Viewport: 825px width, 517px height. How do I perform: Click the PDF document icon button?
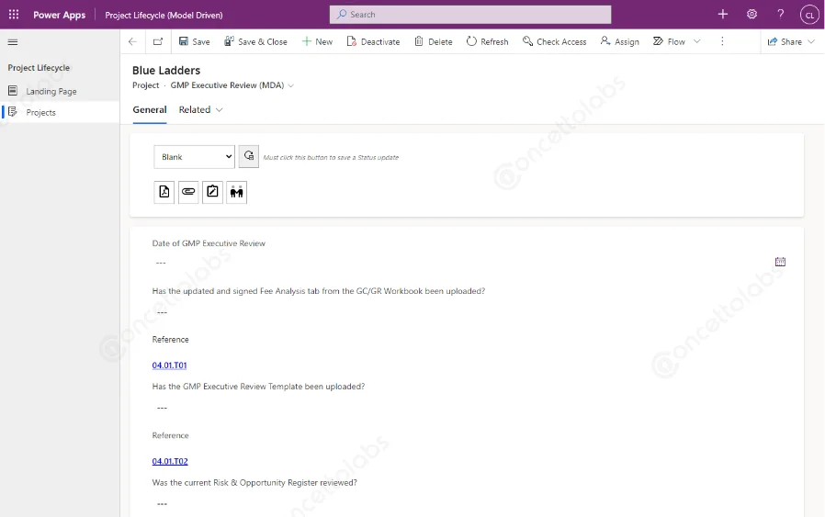click(164, 192)
